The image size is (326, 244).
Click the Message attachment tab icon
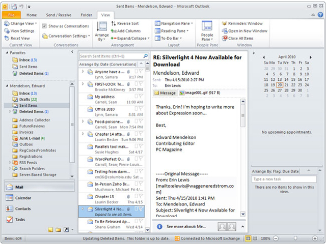click(156, 93)
